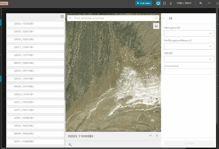Viewport: 219px width, 149px height.
Task: Select list item 32011_105113B2
Action: pyautogui.click(x=35, y=110)
